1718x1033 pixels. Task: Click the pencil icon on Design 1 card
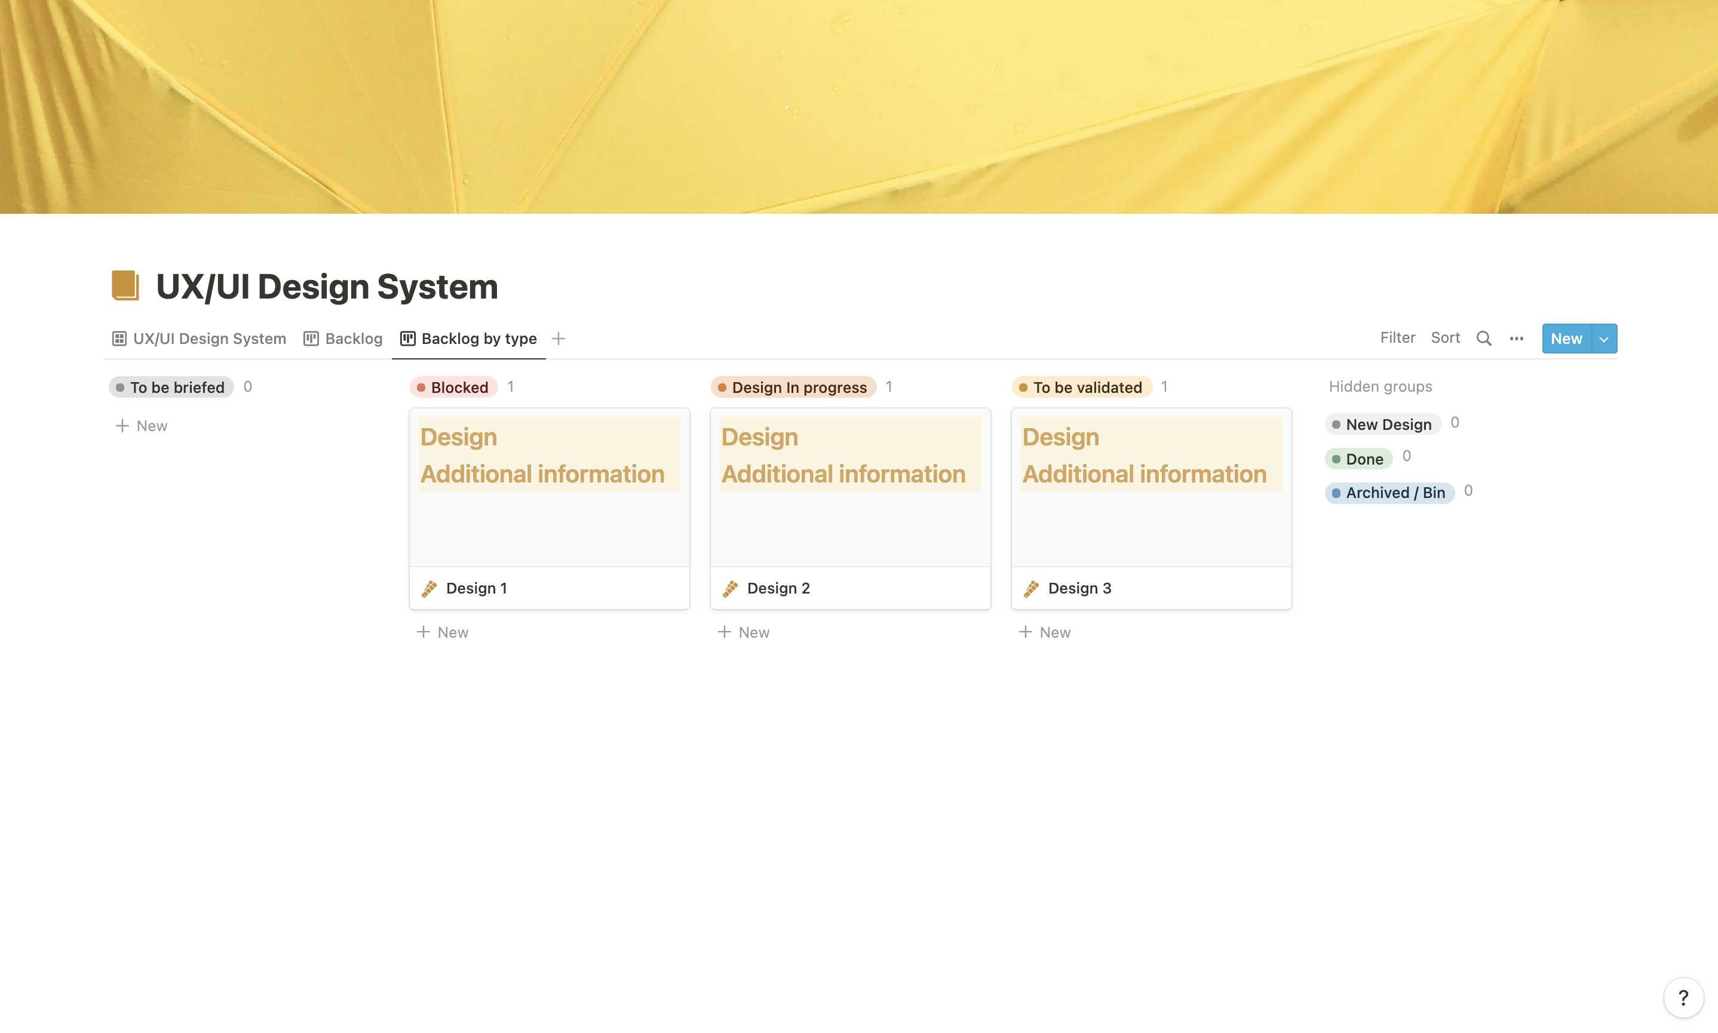(429, 588)
